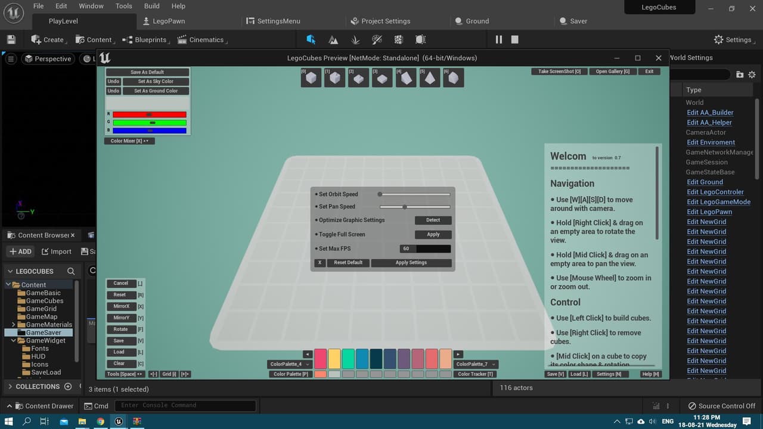The height and width of the screenshot is (429, 763).
Task: Open Chrome from the taskbar
Action: pos(101,421)
